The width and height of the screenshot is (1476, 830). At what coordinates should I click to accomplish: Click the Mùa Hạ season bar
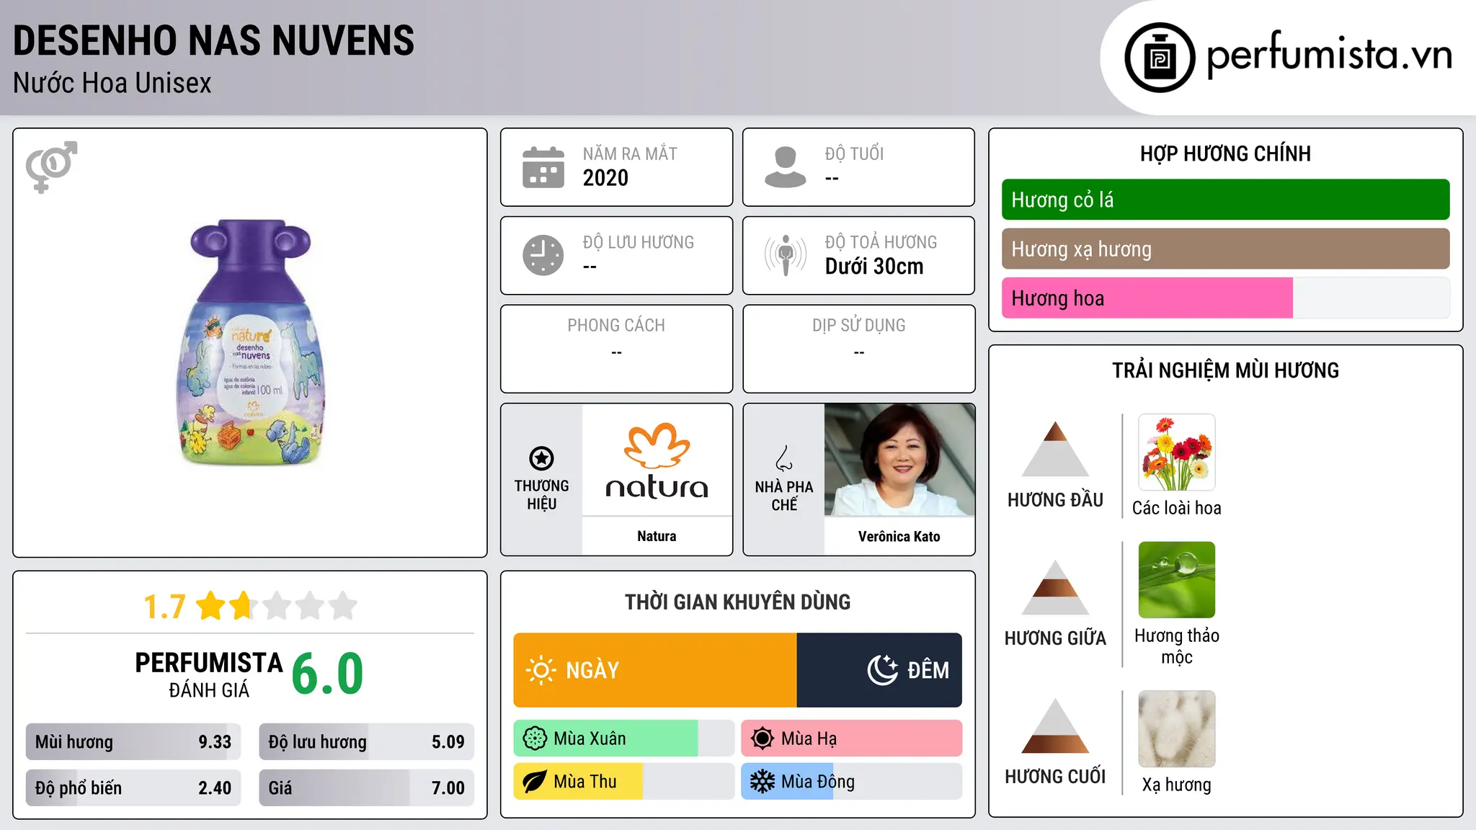(x=852, y=738)
